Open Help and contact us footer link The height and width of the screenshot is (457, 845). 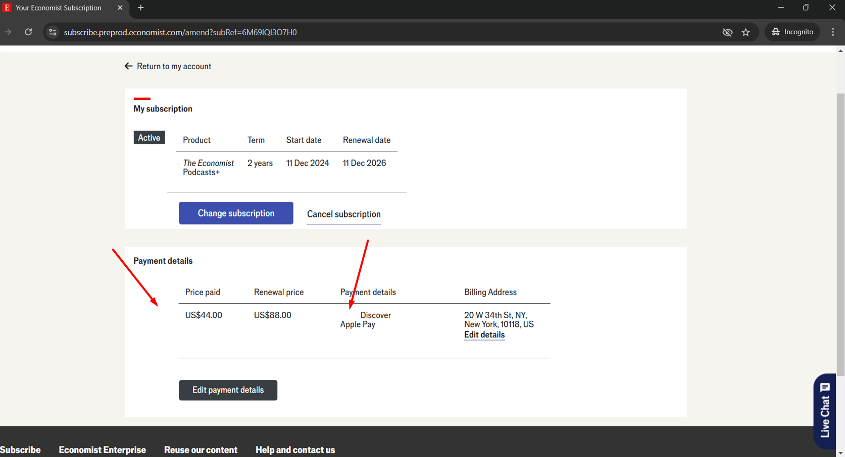click(295, 449)
